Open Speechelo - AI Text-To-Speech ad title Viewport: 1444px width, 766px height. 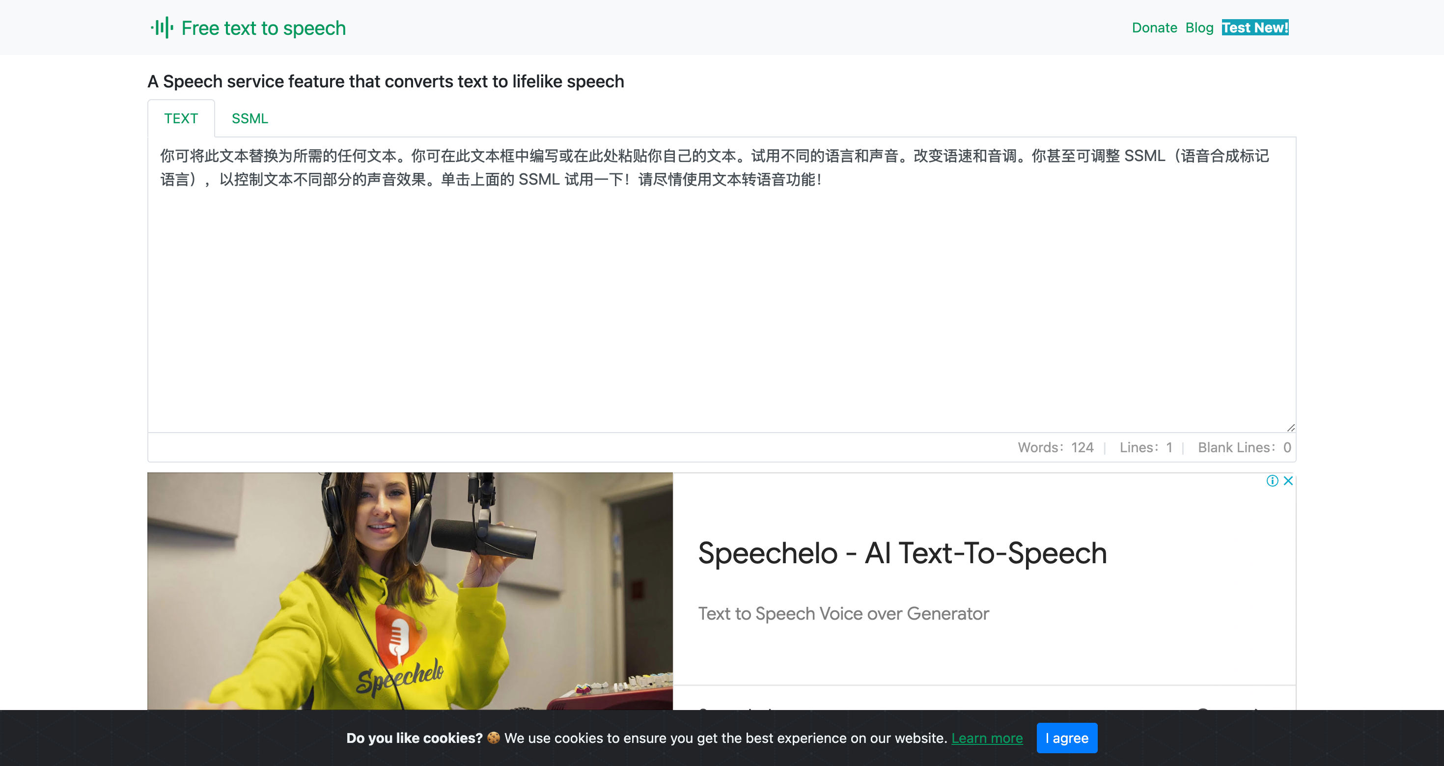click(902, 553)
